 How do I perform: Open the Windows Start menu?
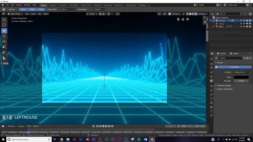(3, 139)
